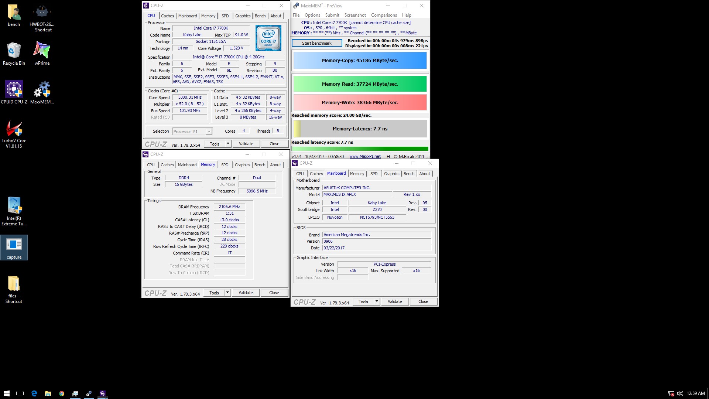The height and width of the screenshot is (399, 709).
Task: Switch to CPU-Z via its taskbar icon
Action: (103, 393)
